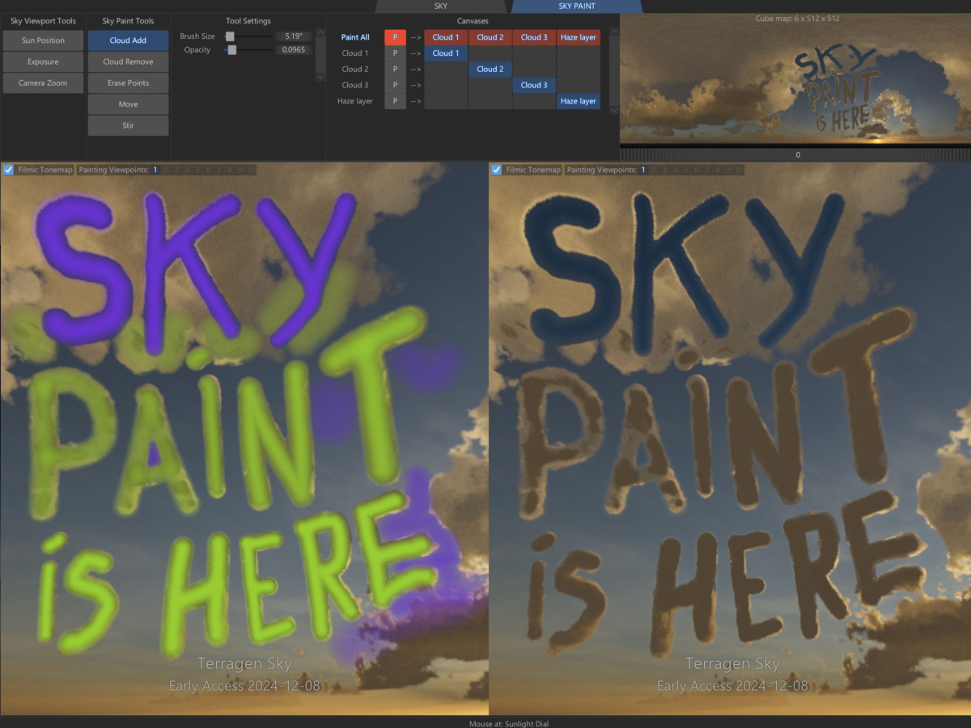Switch to the Cloud Remove tool
The width and height of the screenshot is (971, 728).
[x=128, y=61]
